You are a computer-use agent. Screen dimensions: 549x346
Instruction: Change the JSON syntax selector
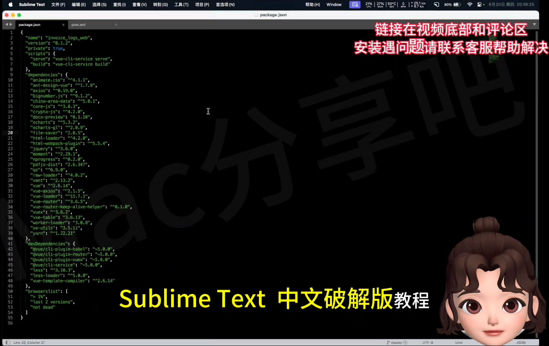[x=521, y=343]
